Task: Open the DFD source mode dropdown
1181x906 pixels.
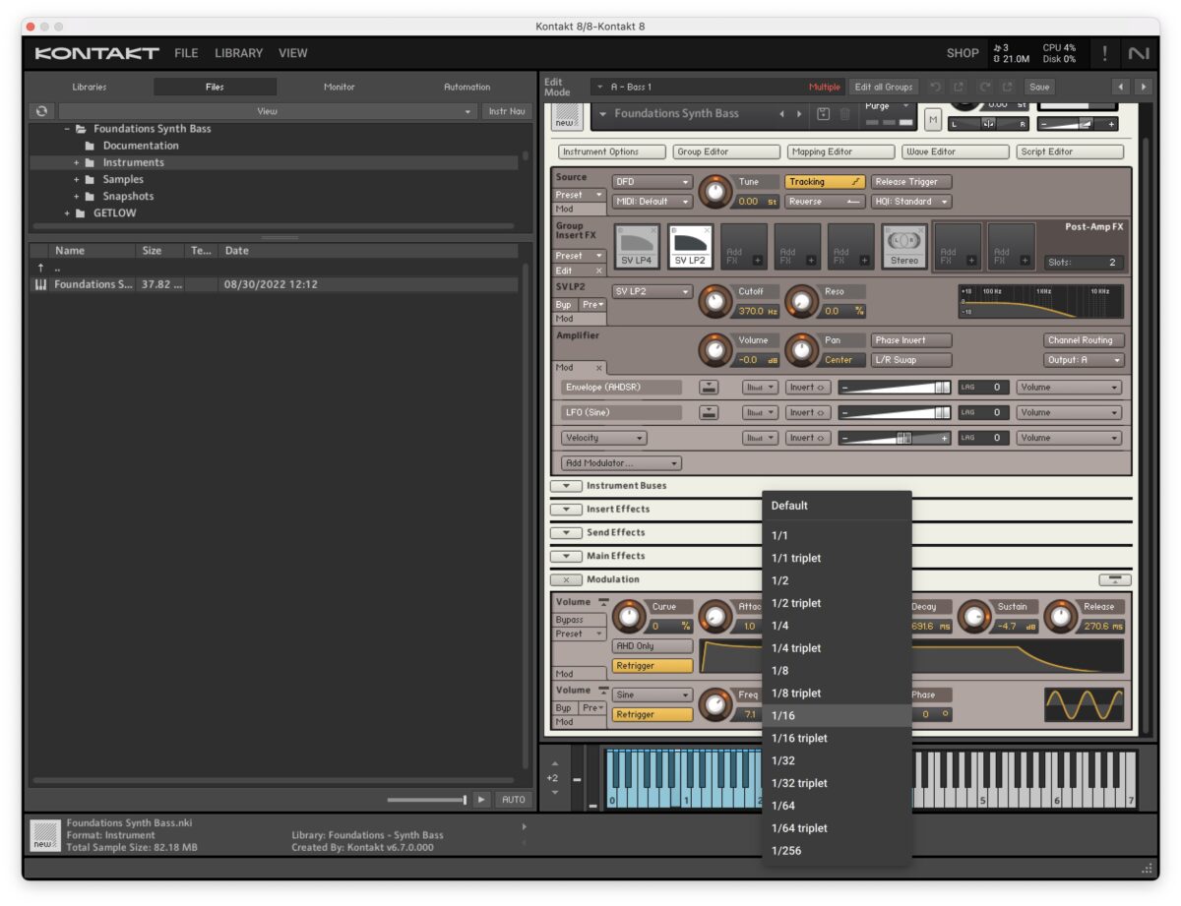Action: tap(653, 182)
